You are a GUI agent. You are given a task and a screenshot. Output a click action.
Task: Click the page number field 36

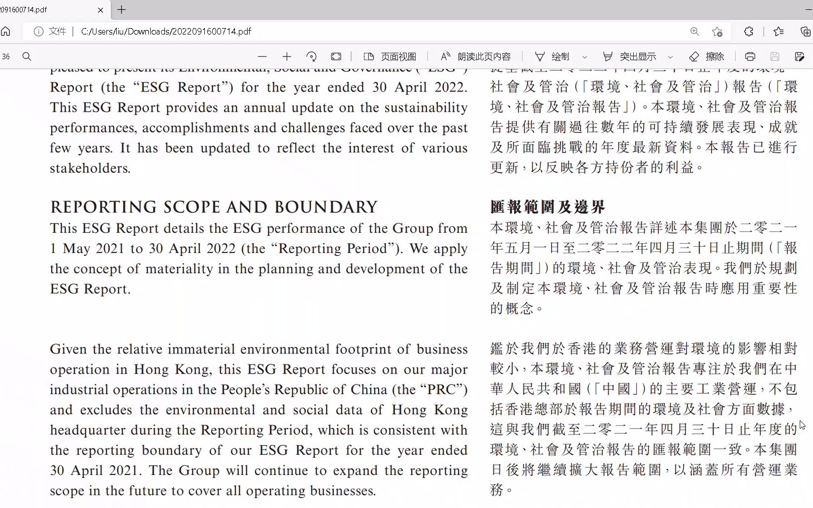click(6, 57)
